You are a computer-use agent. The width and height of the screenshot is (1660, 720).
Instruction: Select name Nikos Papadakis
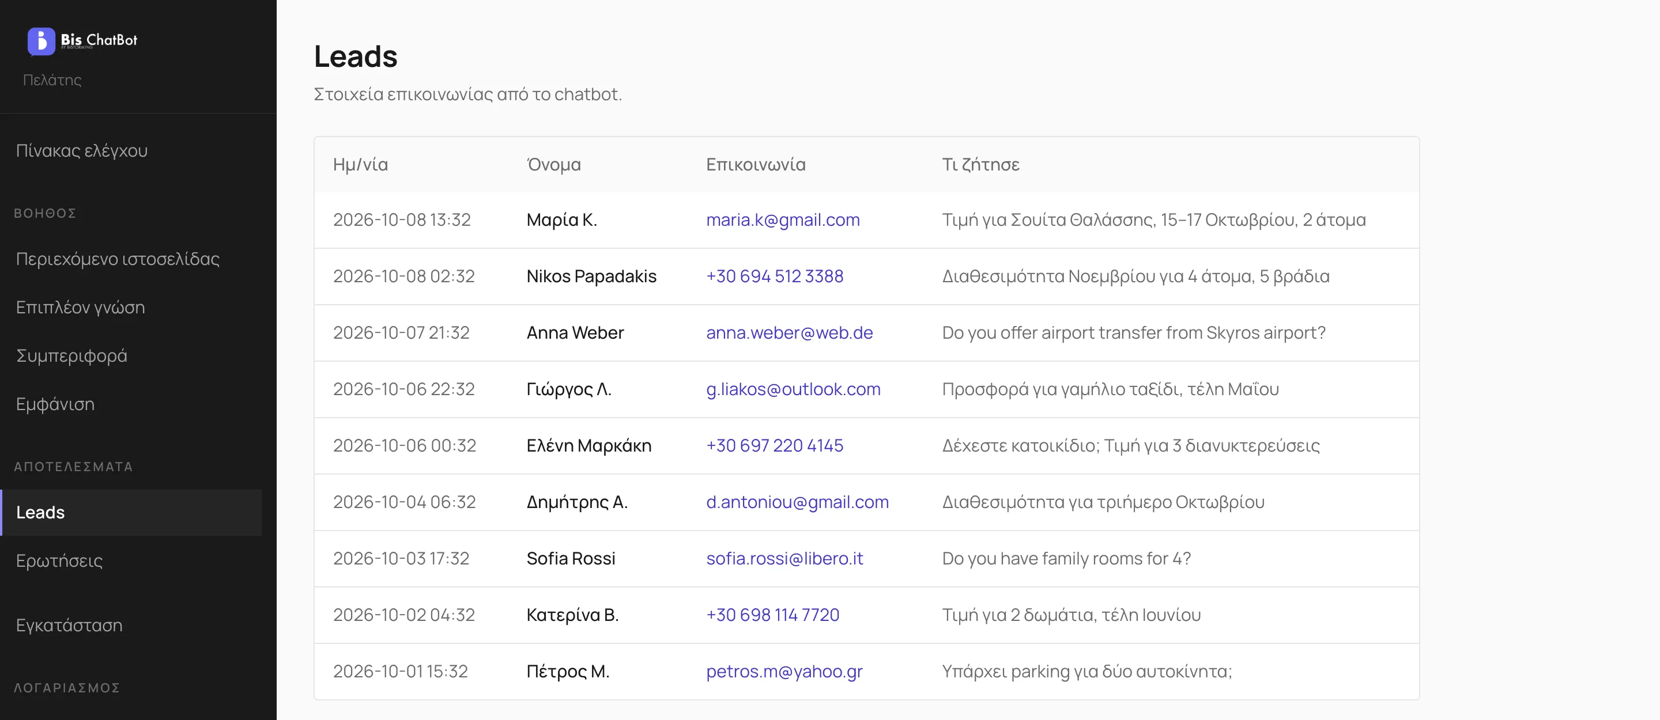pyautogui.click(x=591, y=276)
